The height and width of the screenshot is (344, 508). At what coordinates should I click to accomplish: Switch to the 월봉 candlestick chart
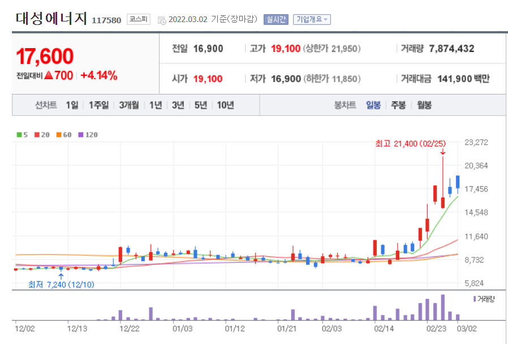(424, 105)
